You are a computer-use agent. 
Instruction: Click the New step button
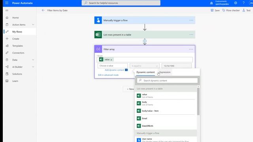coord(129,89)
